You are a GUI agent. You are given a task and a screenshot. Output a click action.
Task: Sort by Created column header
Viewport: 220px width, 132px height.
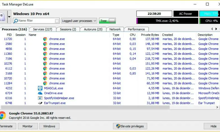pos(167,35)
